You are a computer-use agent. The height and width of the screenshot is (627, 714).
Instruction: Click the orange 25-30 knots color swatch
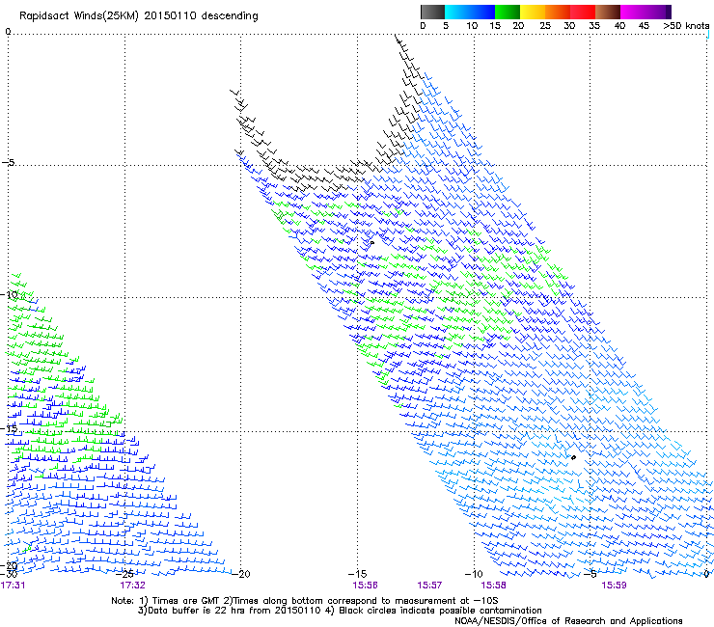tap(558, 12)
